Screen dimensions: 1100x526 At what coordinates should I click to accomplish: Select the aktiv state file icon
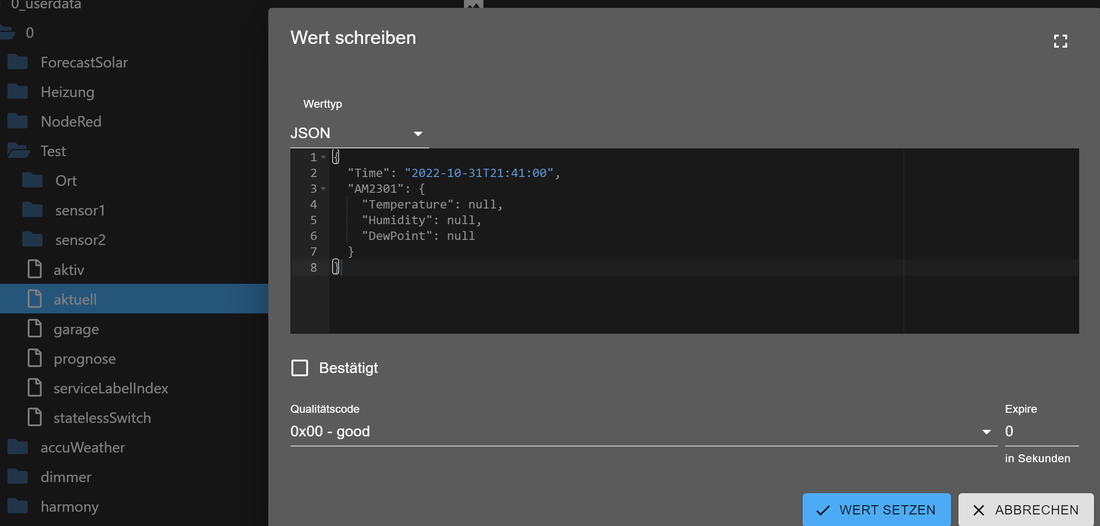[x=35, y=269]
